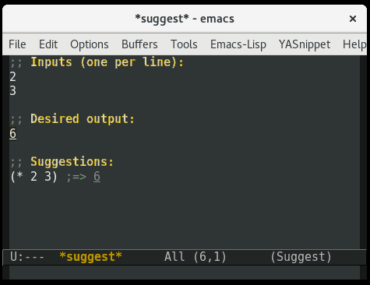
Task: Click the (* 2 3) suggestion expression
Action: (x=33, y=177)
